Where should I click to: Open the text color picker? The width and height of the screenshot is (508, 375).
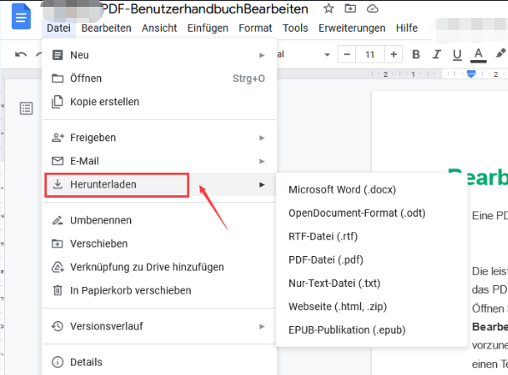tap(479, 55)
